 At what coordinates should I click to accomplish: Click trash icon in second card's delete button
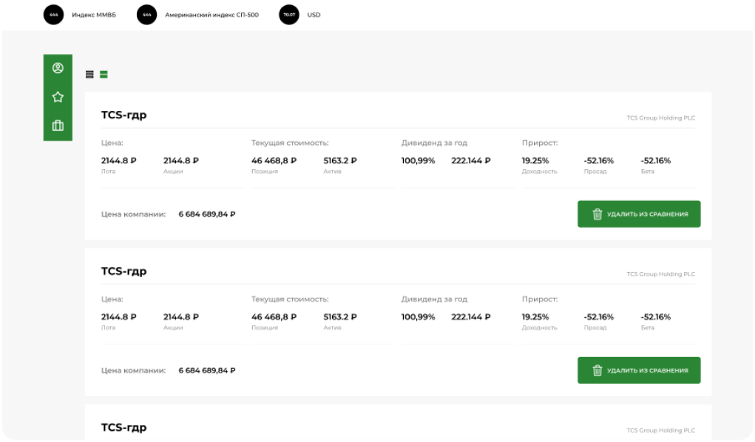(597, 370)
